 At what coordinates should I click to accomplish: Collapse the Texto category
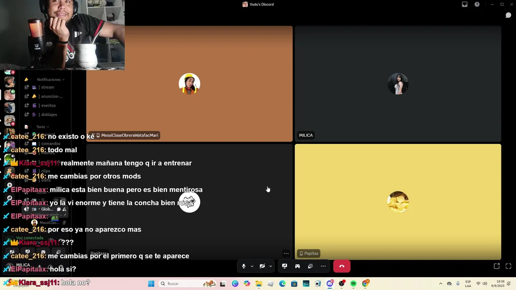tap(42, 127)
